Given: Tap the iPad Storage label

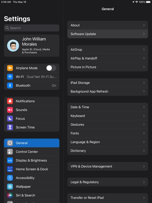Looking at the screenshot, I should coord(80,83).
